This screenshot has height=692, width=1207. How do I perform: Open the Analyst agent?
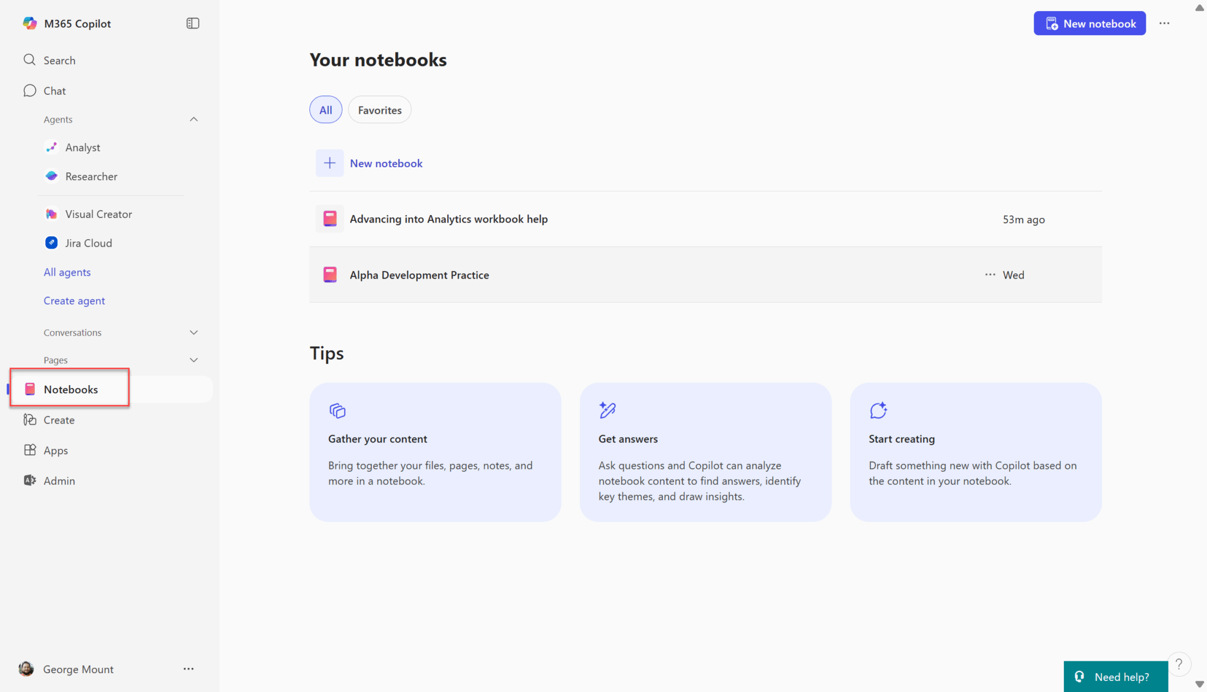point(83,147)
